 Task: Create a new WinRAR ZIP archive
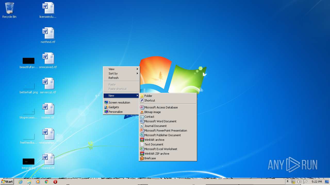pyautogui.click(x=168, y=154)
